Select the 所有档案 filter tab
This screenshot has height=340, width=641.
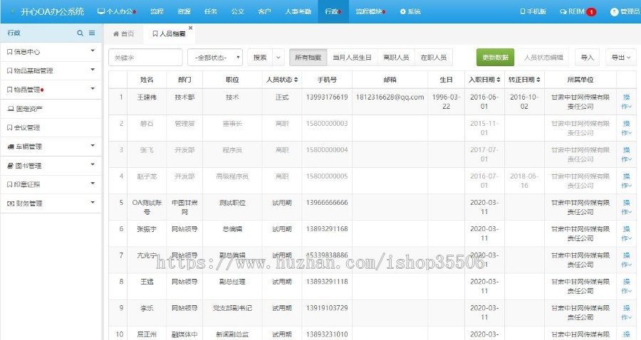pos(308,58)
